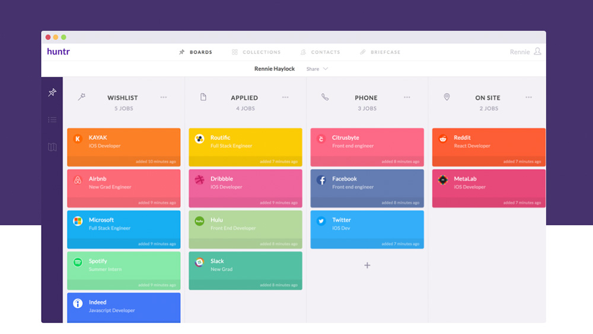Open the Reddit React Developer card
The width and height of the screenshot is (593, 334).
pyautogui.click(x=489, y=147)
